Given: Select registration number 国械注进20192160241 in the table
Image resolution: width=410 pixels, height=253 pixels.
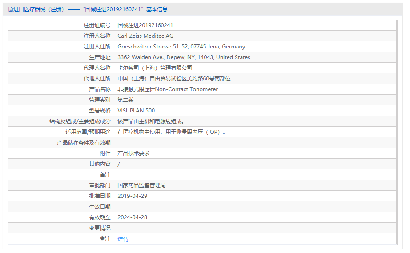Looking at the screenshot, I should click(x=145, y=25).
